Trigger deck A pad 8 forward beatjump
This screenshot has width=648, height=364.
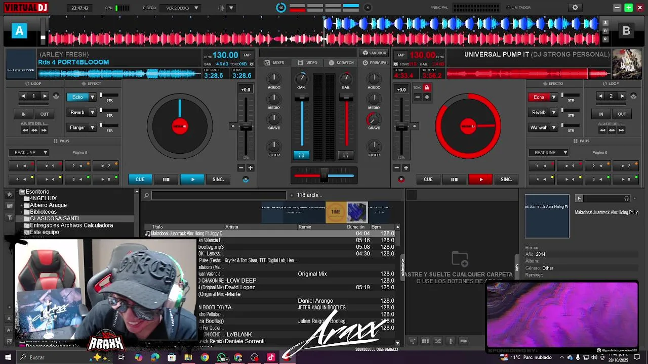pos(105,179)
